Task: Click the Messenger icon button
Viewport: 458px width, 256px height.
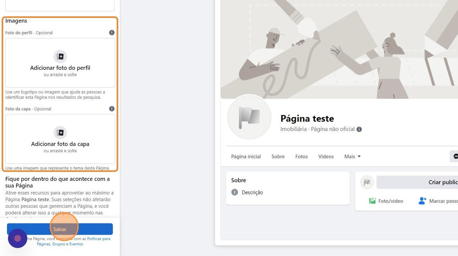Action: [x=455, y=156]
